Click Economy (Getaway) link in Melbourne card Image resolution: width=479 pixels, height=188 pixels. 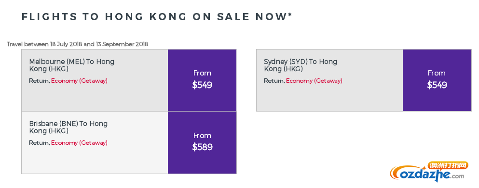coord(80,81)
